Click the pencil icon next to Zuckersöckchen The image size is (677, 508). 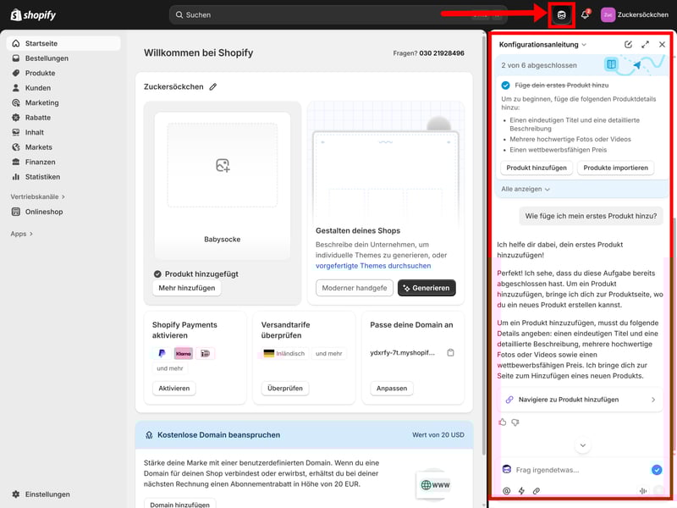click(213, 86)
